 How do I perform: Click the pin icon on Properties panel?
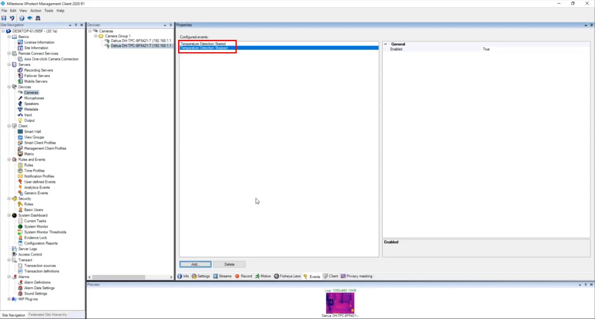point(591,25)
